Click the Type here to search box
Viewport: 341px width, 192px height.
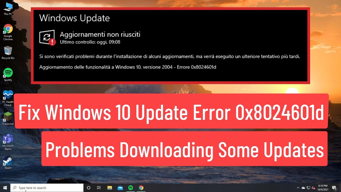47,188
